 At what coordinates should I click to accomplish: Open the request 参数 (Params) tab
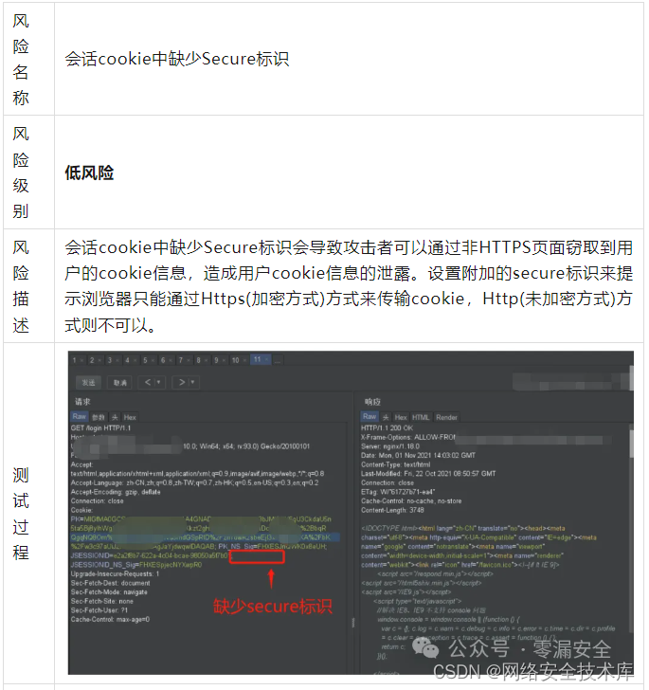99,417
